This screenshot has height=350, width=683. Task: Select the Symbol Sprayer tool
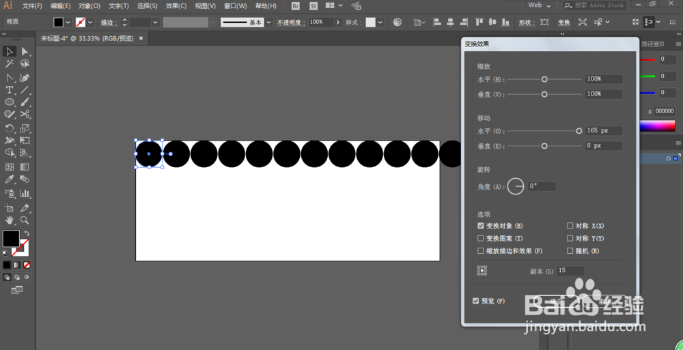click(10, 194)
